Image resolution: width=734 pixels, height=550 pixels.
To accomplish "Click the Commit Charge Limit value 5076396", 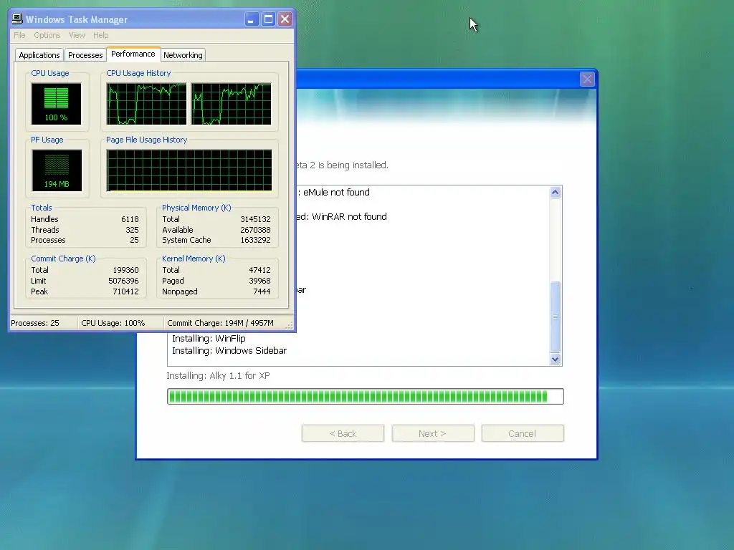I will 123,281.
